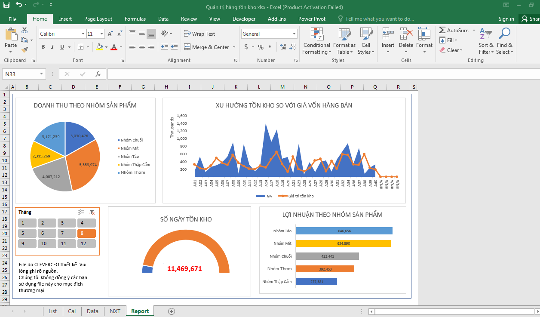Increase the decimal places
540x317 pixels.
pos(283,47)
